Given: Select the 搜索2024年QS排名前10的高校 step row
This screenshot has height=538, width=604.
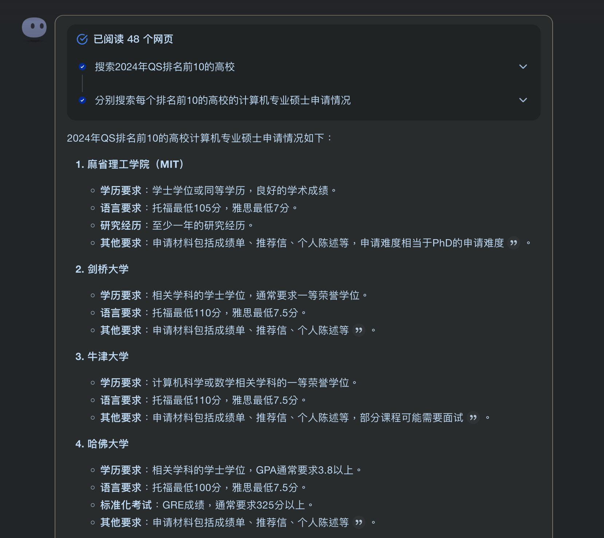Looking at the screenshot, I should click(x=303, y=67).
